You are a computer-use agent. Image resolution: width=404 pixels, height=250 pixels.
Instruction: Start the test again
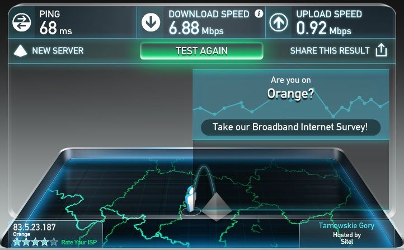click(201, 51)
